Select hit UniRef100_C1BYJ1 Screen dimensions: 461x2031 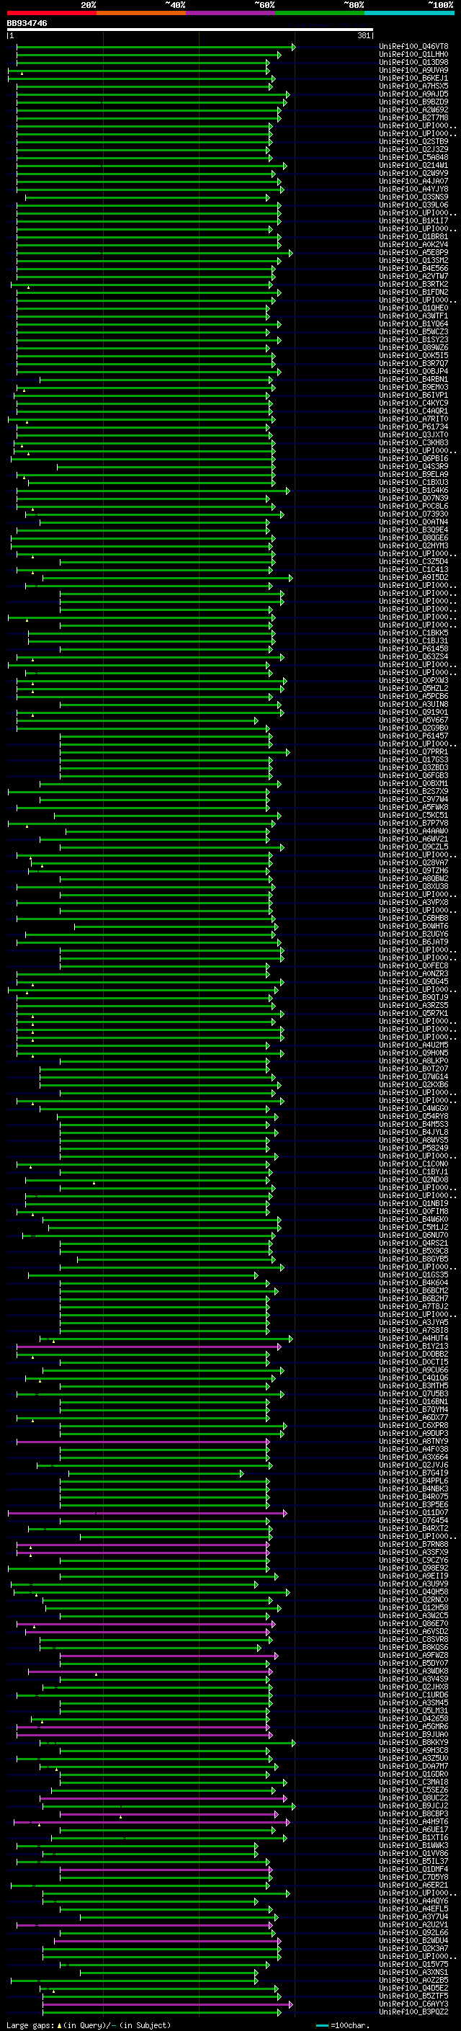[413, 1171]
